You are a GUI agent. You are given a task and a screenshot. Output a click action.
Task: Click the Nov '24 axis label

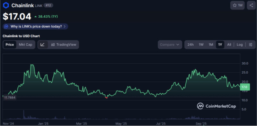(8, 123)
